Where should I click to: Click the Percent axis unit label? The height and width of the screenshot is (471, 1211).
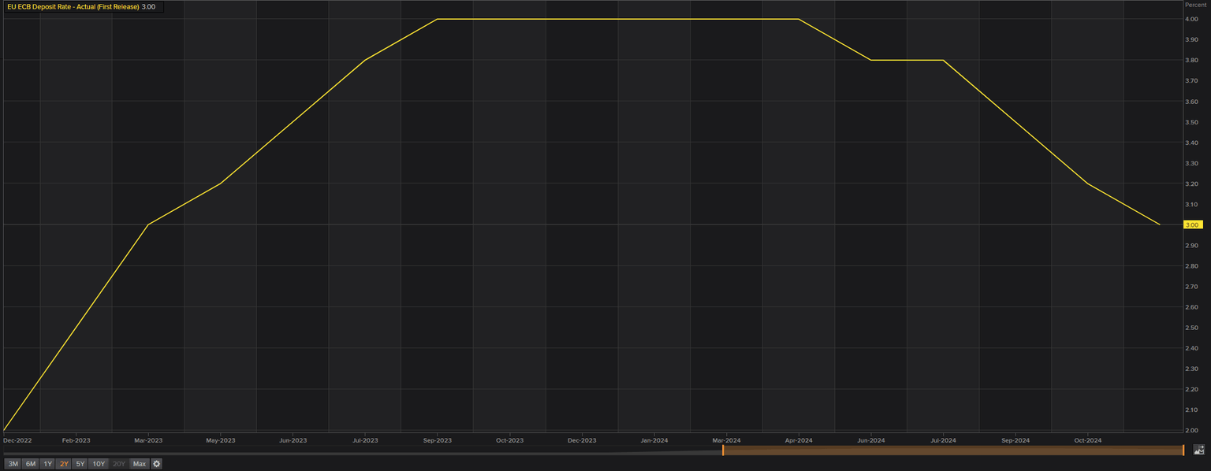point(1195,6)
